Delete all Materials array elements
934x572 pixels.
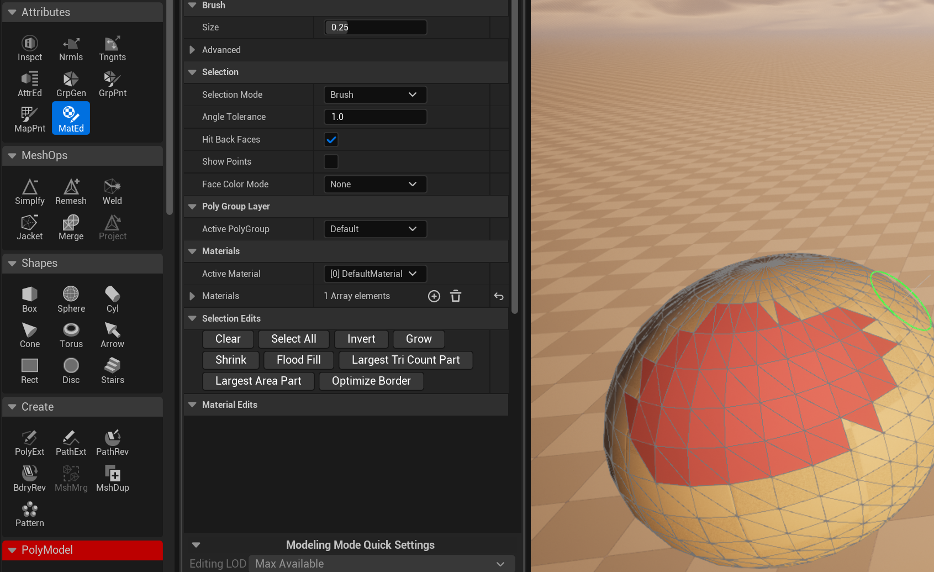pyautogui.click(x=456, y=296)
